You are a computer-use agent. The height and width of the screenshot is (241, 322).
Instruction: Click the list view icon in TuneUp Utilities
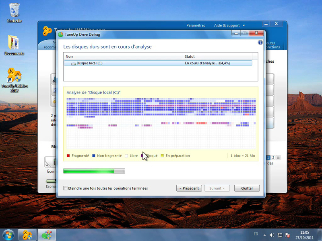point(278,157)
